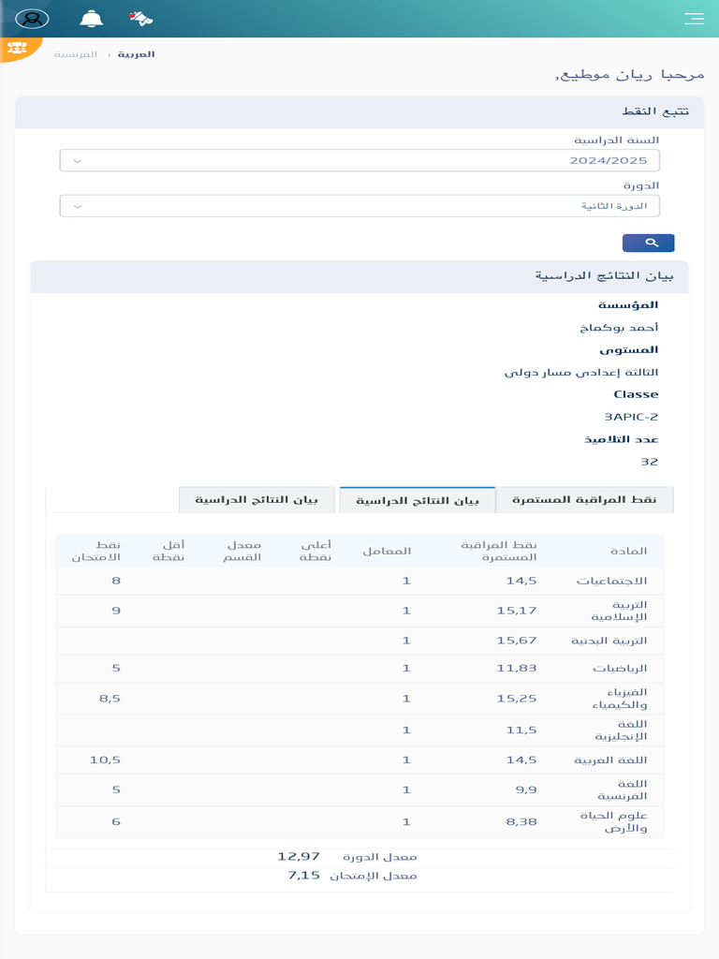Viewport: 719px width, 959px height.
Task: Select the اللغة الإنجليزية subject row
Action: (x=359, y=730)
